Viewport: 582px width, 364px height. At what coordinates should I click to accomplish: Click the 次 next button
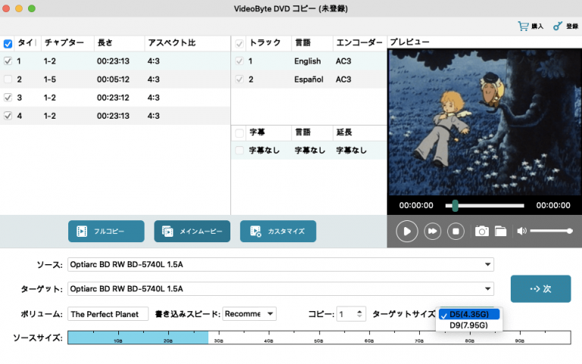click(x=540, y=288)
